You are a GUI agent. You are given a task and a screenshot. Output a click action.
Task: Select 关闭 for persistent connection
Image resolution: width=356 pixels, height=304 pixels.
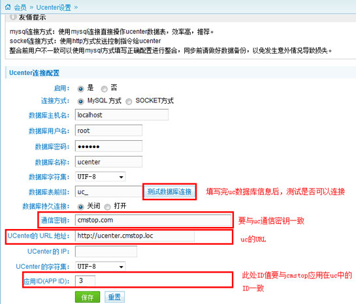[80, 207]
